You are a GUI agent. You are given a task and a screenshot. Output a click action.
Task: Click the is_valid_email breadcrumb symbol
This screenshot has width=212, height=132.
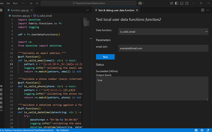coord(44,16)
